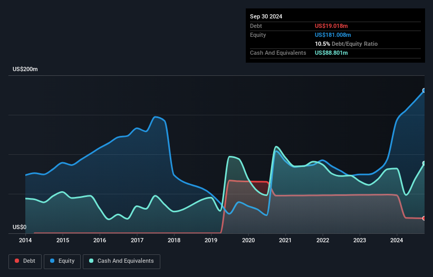
Task: Click the blue Equity legend dot
Action: pyautogui.click(x=52, y=261)
